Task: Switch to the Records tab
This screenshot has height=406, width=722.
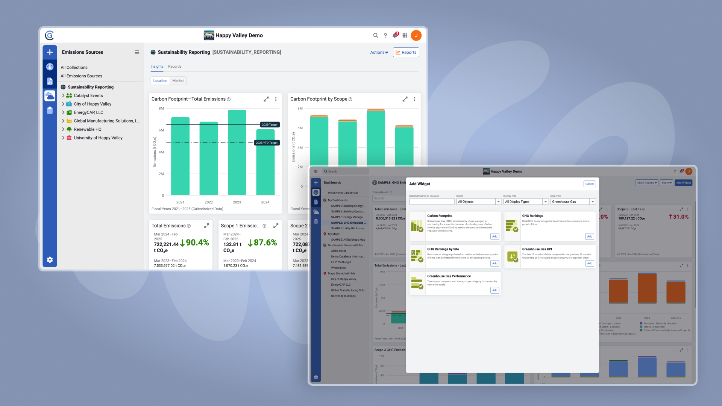Action: click(x=174, y=67)
